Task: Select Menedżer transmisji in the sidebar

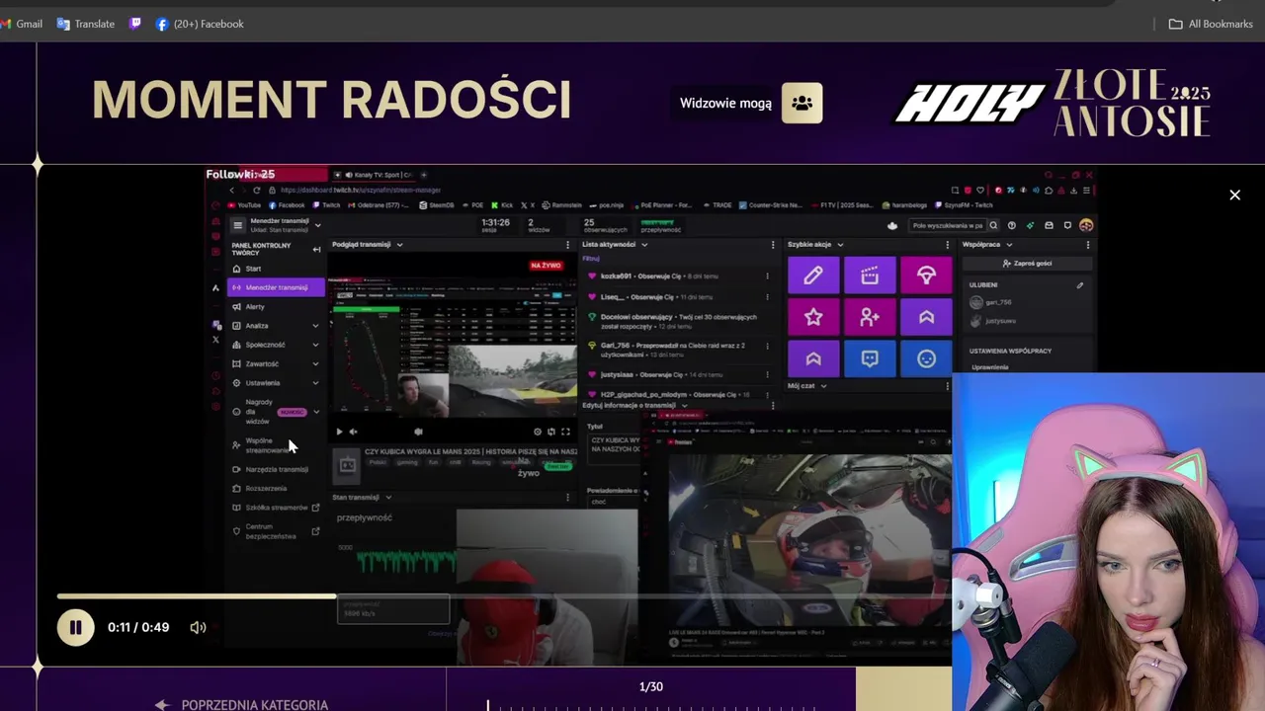Action: (276, 287)
